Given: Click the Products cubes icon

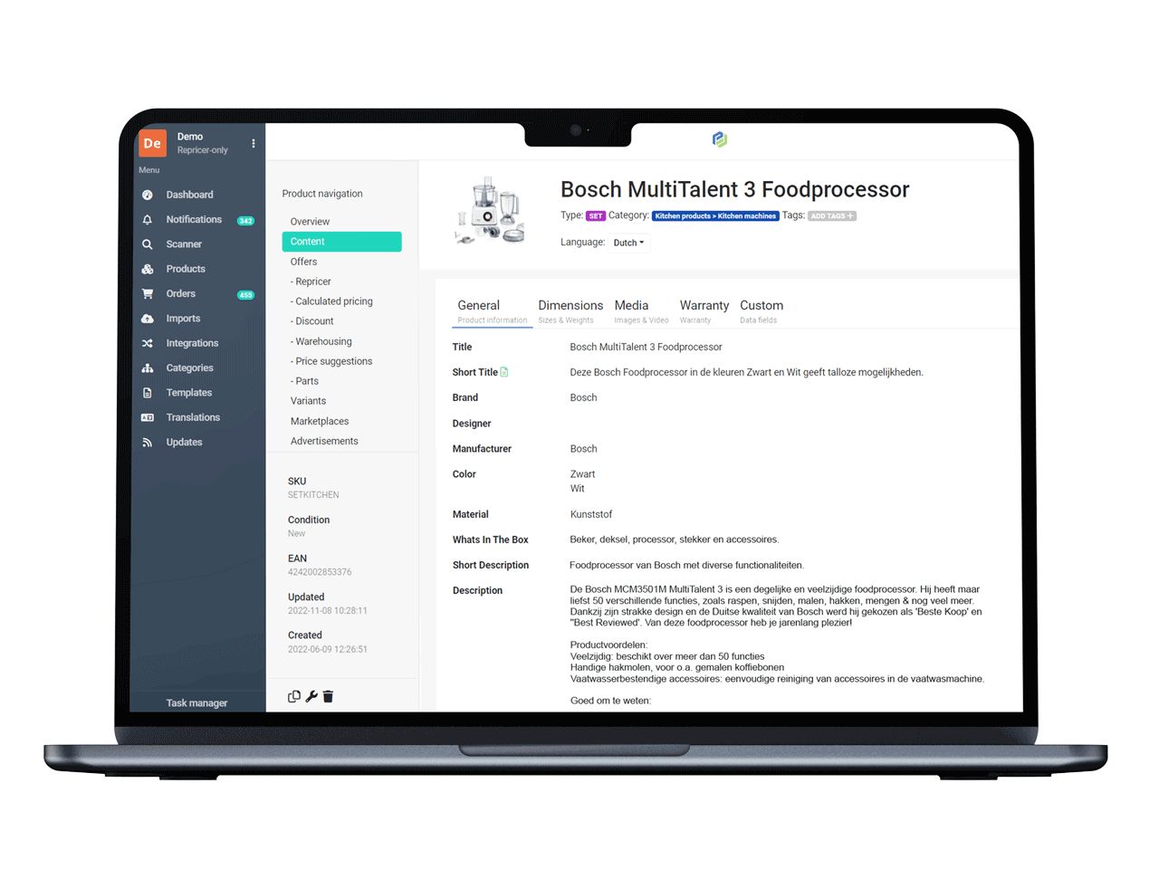Looking at the screenshot, I should pyautogui.click(x=148, y=269).
